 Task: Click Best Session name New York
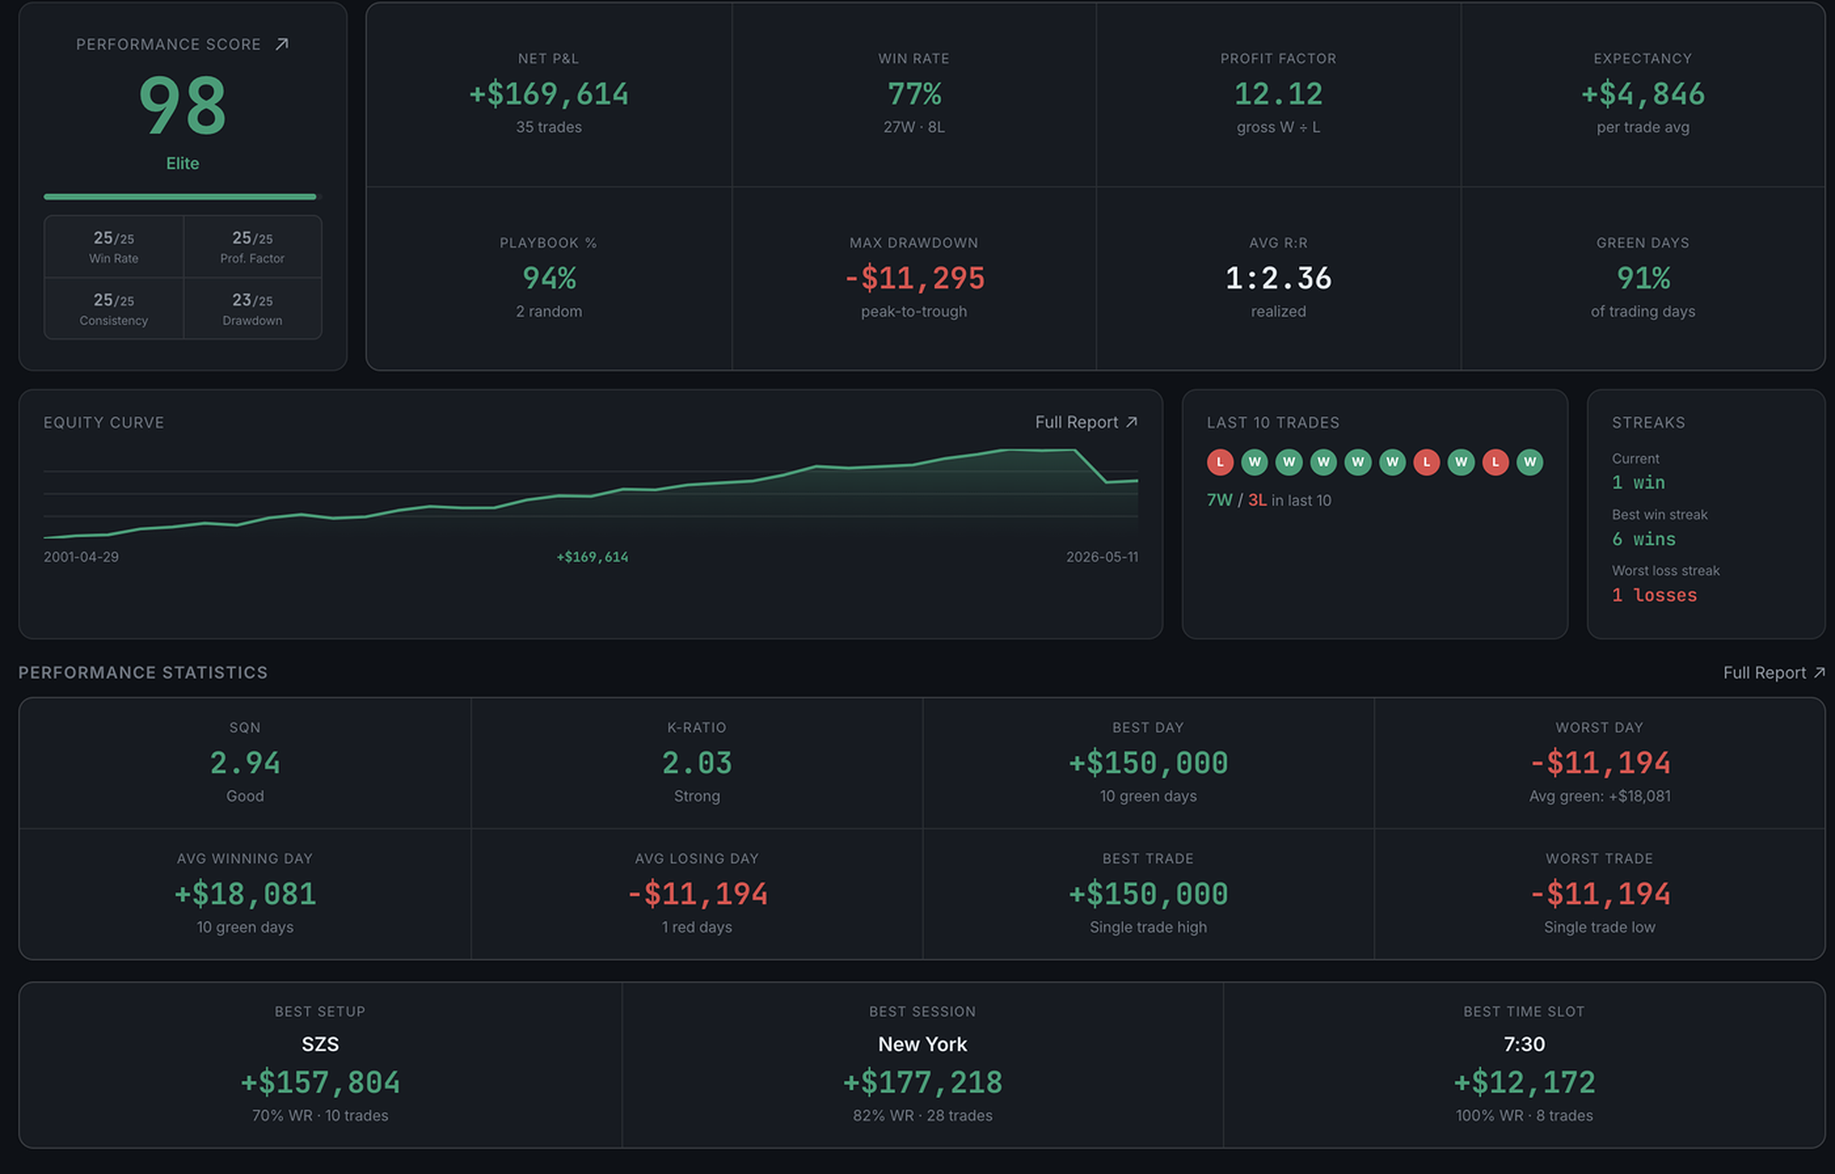[923, 1044]
